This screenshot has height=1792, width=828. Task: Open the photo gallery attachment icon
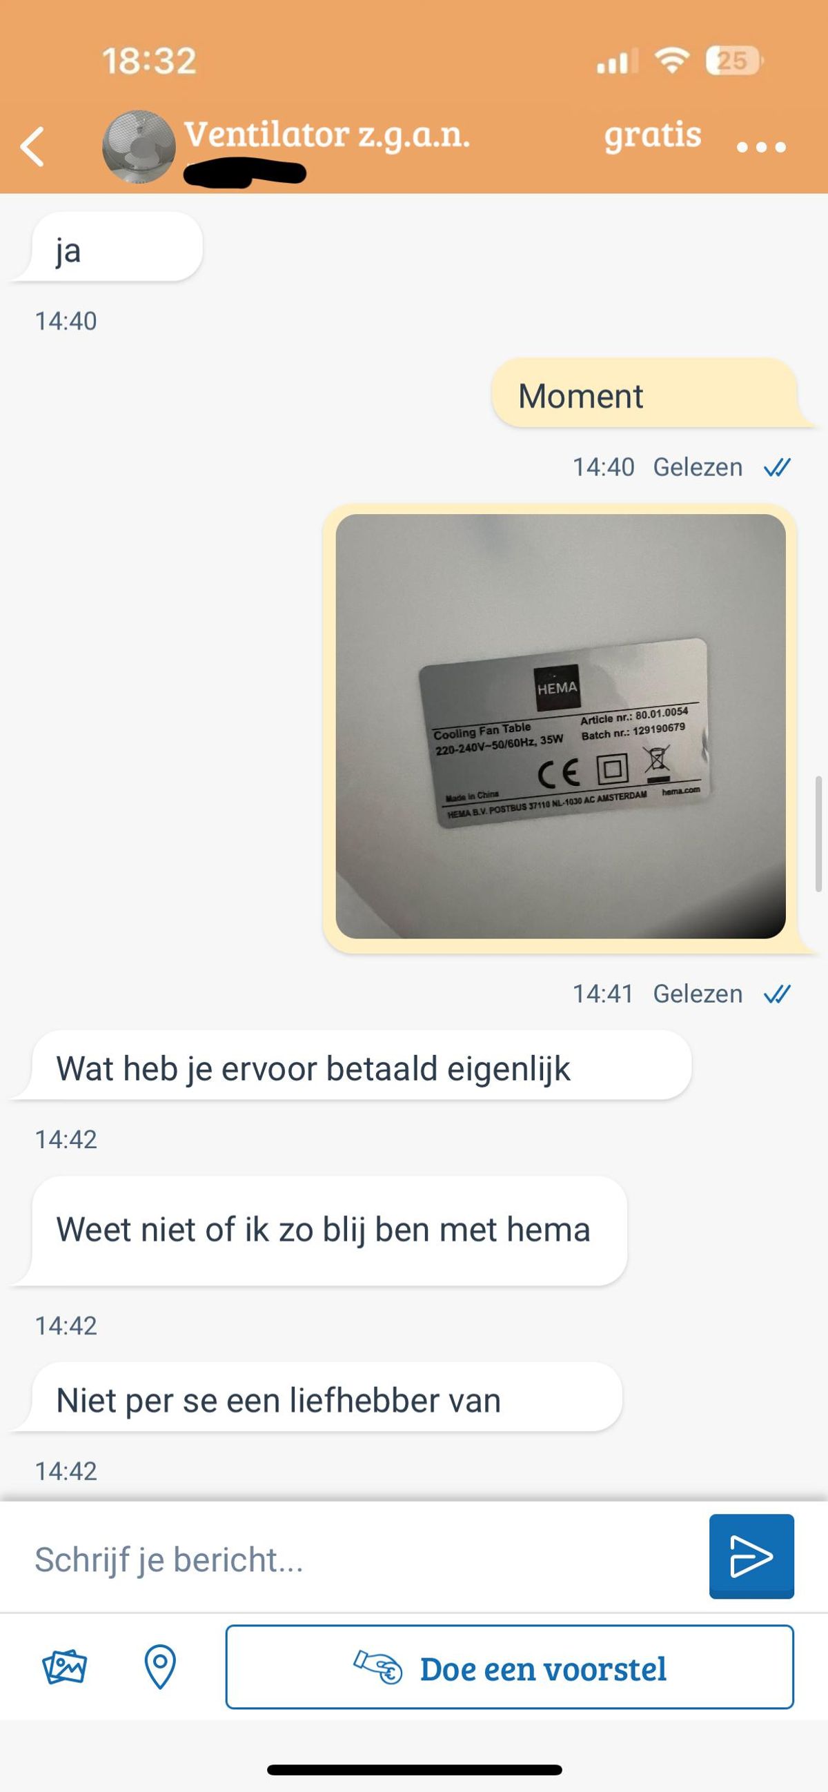[64, 1667]
